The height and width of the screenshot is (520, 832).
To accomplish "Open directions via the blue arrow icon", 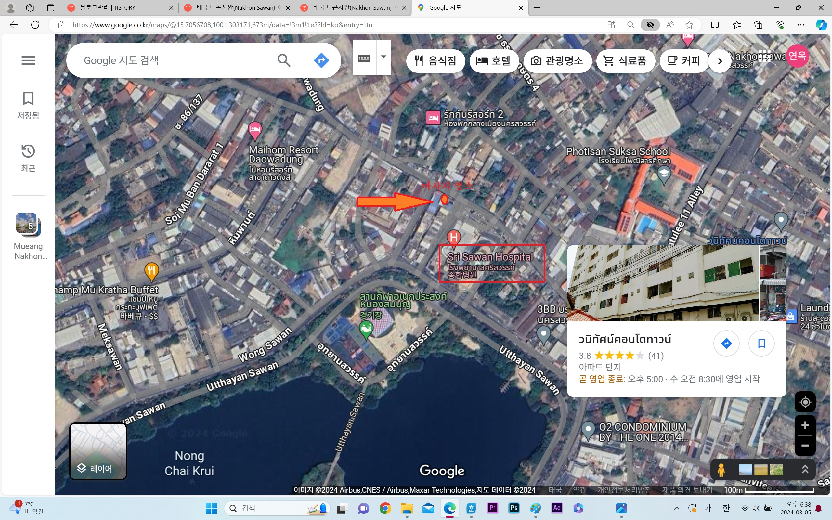I will coord(321,60).
